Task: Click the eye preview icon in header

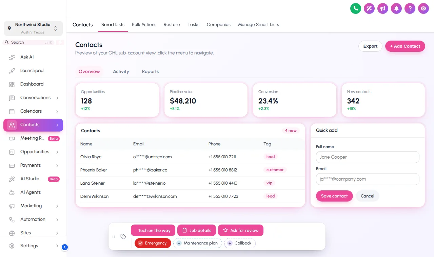Action: point(423,8)
